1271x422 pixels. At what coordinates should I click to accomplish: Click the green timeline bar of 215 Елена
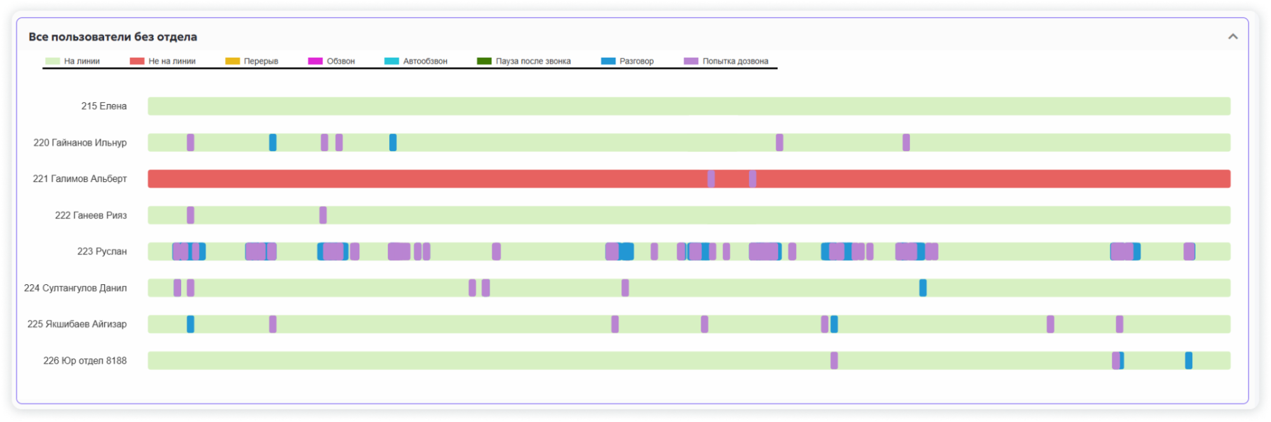pos(689,106)
